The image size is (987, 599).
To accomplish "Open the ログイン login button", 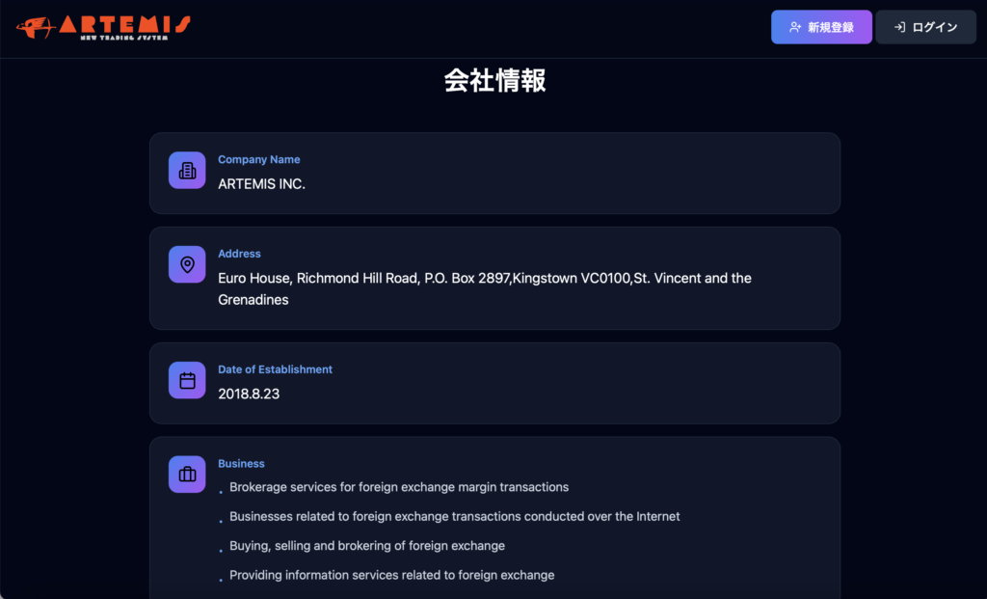I will tap(926, 27).
